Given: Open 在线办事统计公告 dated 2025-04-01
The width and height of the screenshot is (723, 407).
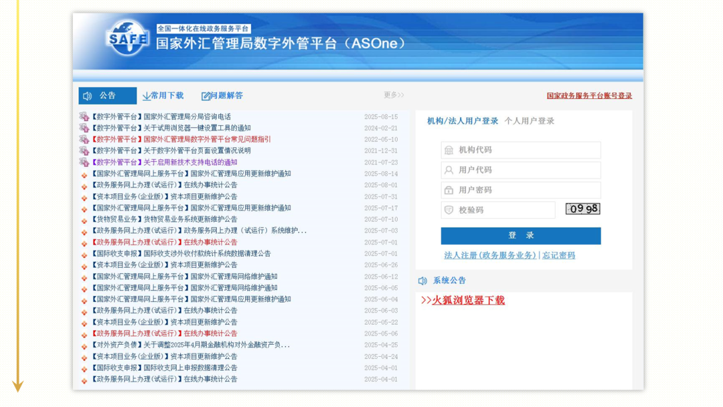Looking at the screenshot, I should (165, 379).
